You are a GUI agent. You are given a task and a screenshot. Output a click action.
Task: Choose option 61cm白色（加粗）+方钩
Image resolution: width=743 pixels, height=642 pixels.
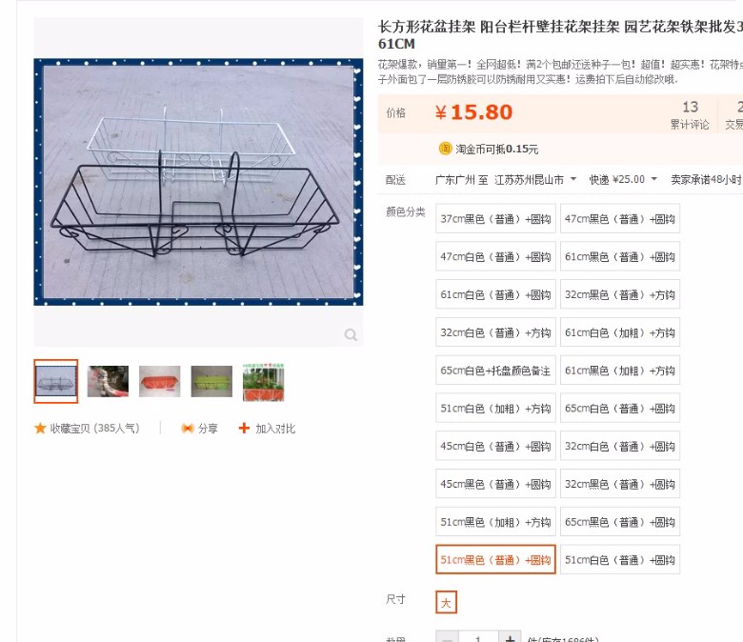(x=620, y=332)
